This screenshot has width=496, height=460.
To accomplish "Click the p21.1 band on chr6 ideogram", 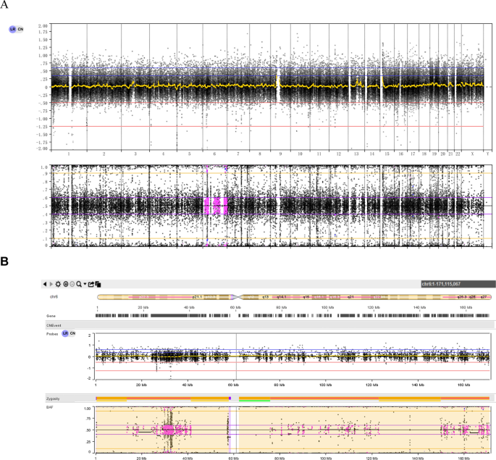I will pos(197,297).
